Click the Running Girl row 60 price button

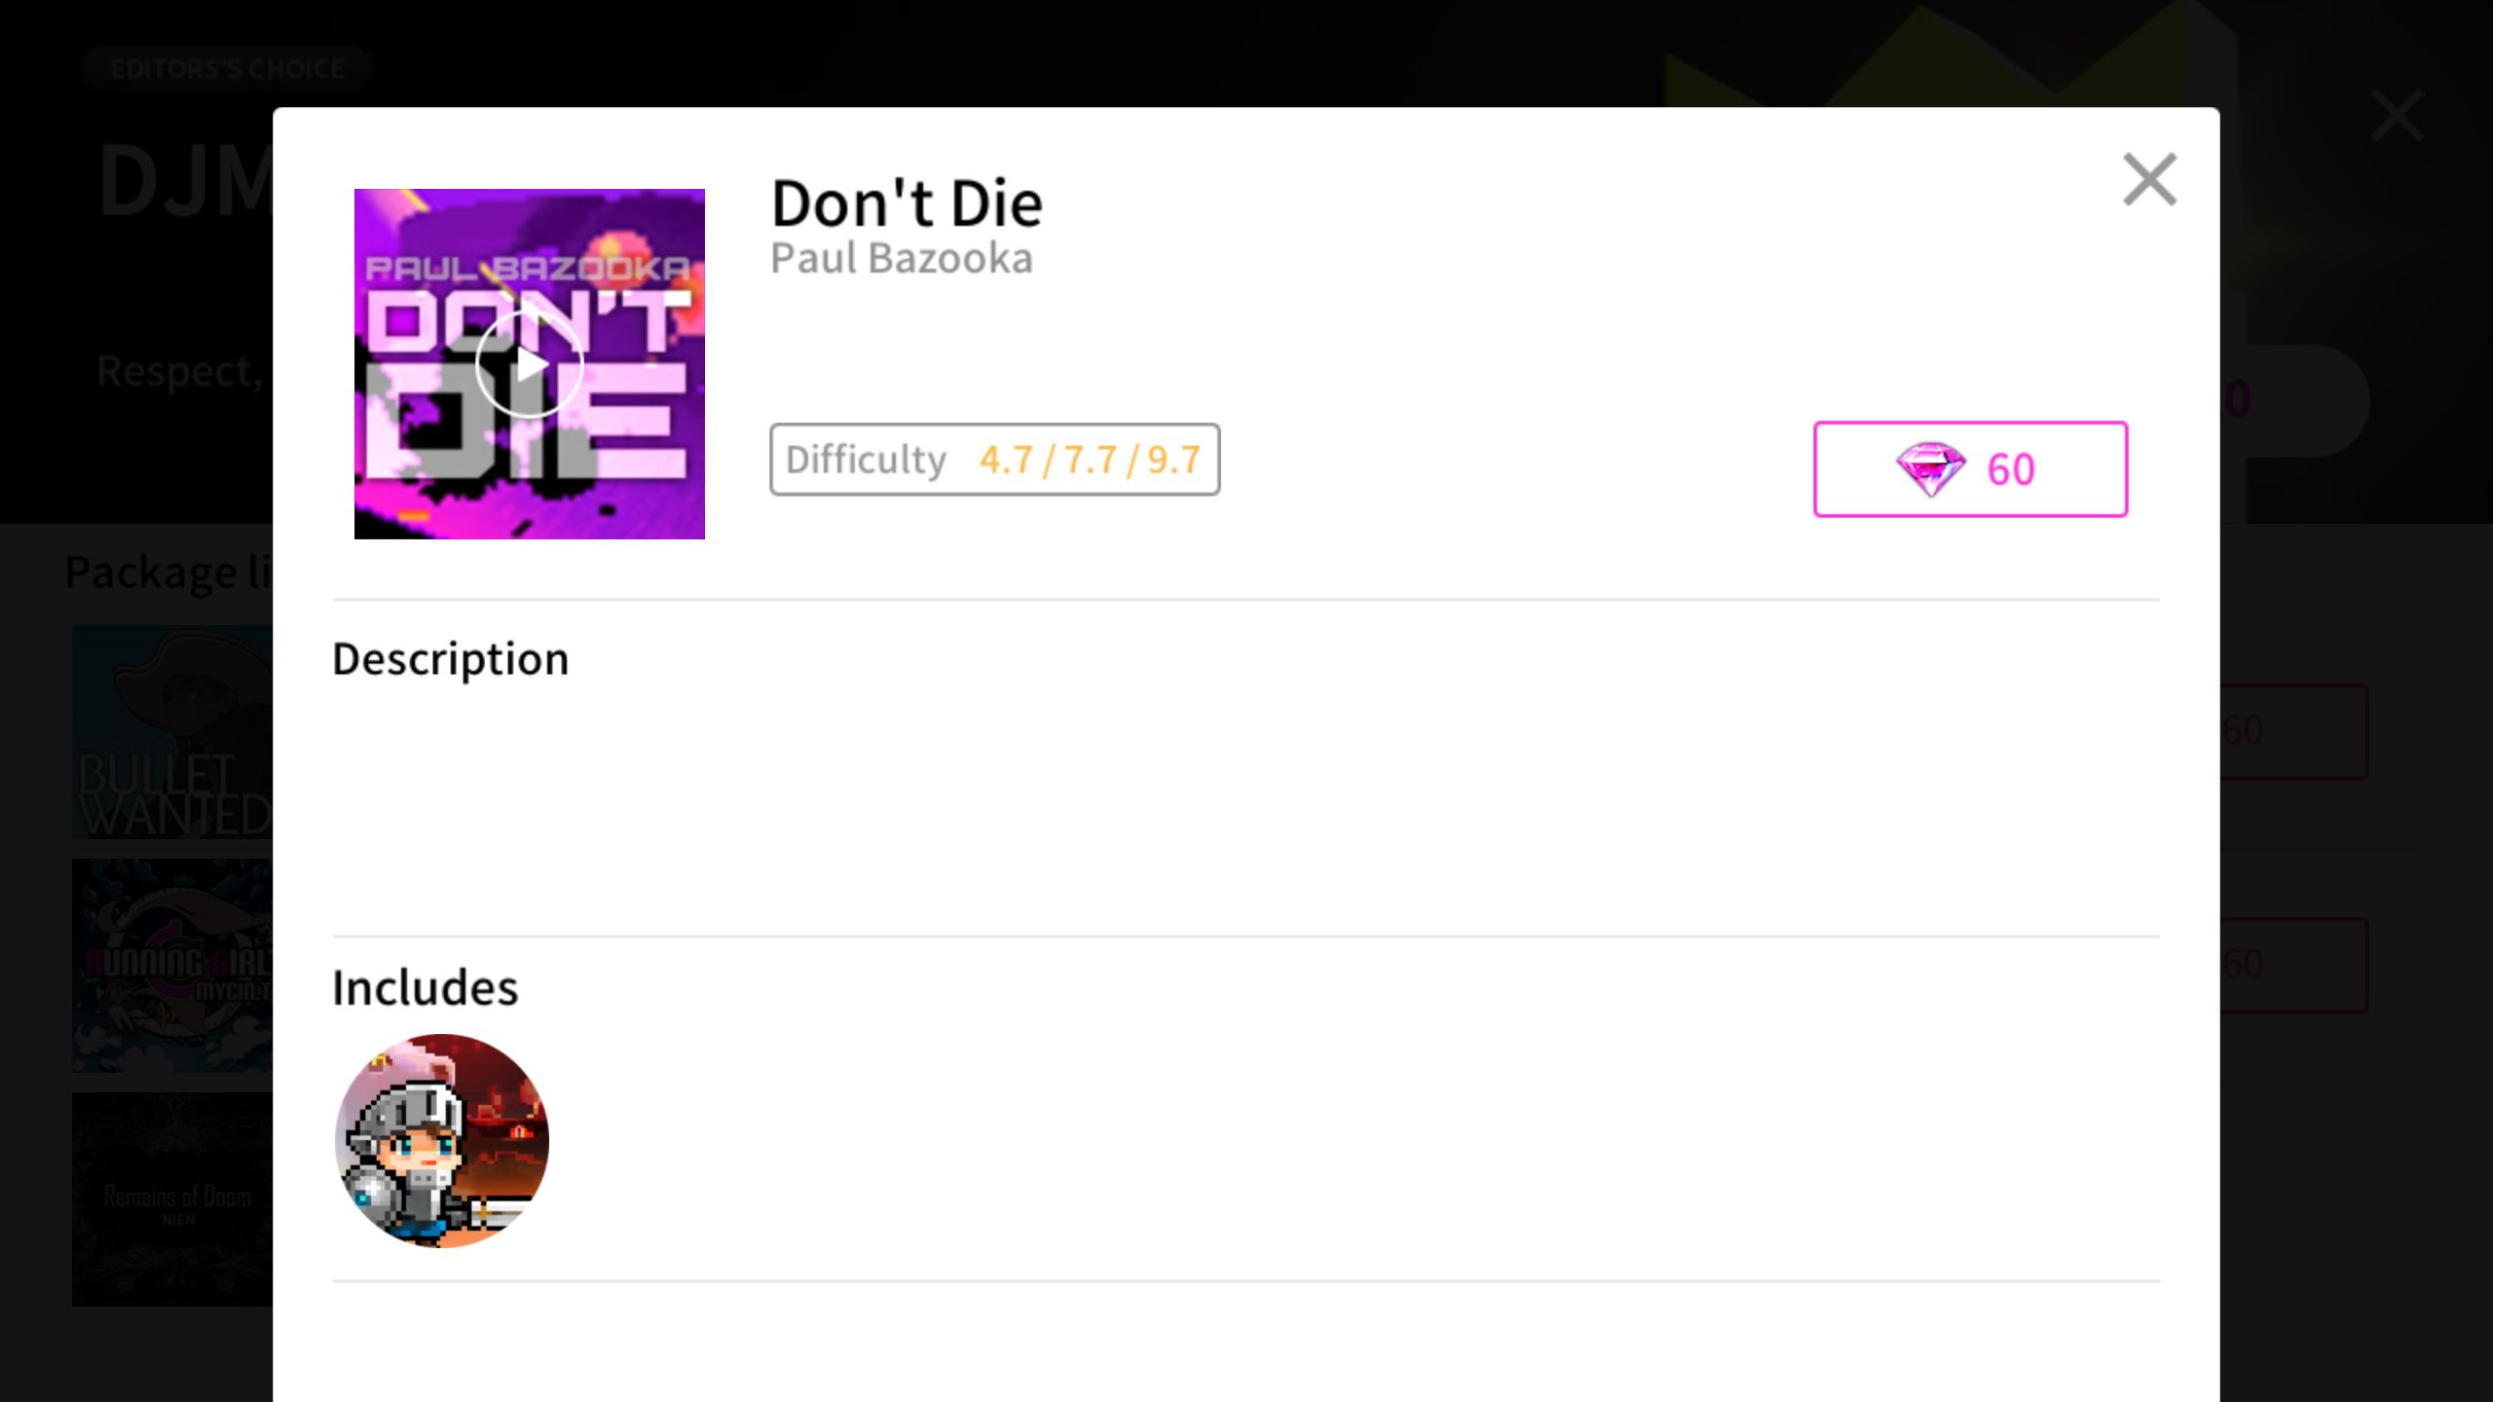click(2293, 966)
